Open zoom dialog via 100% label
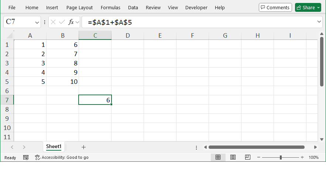Viewport: 326px width, 178px height. [313, 157]
